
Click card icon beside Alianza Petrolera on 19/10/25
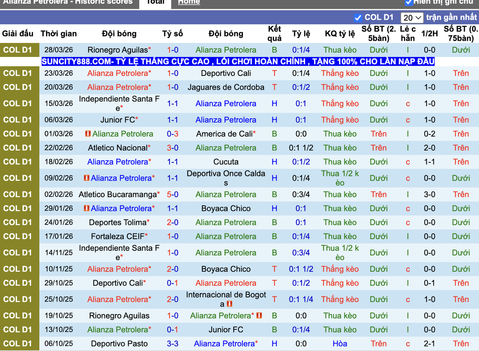260,315
